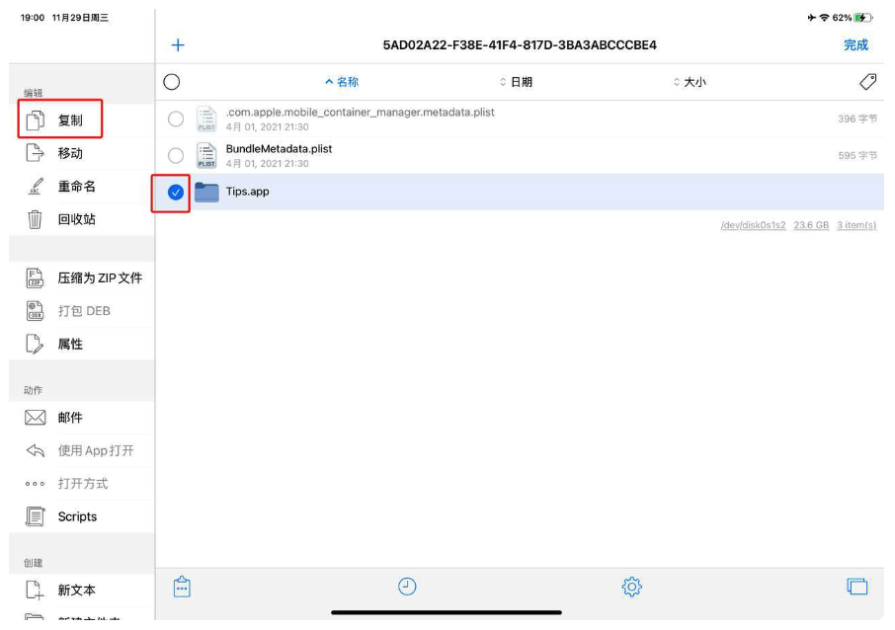Select the BundleMetadata.plist checkbox
Viewport: 895px width, 630px height.
click(x=175, y=155)
